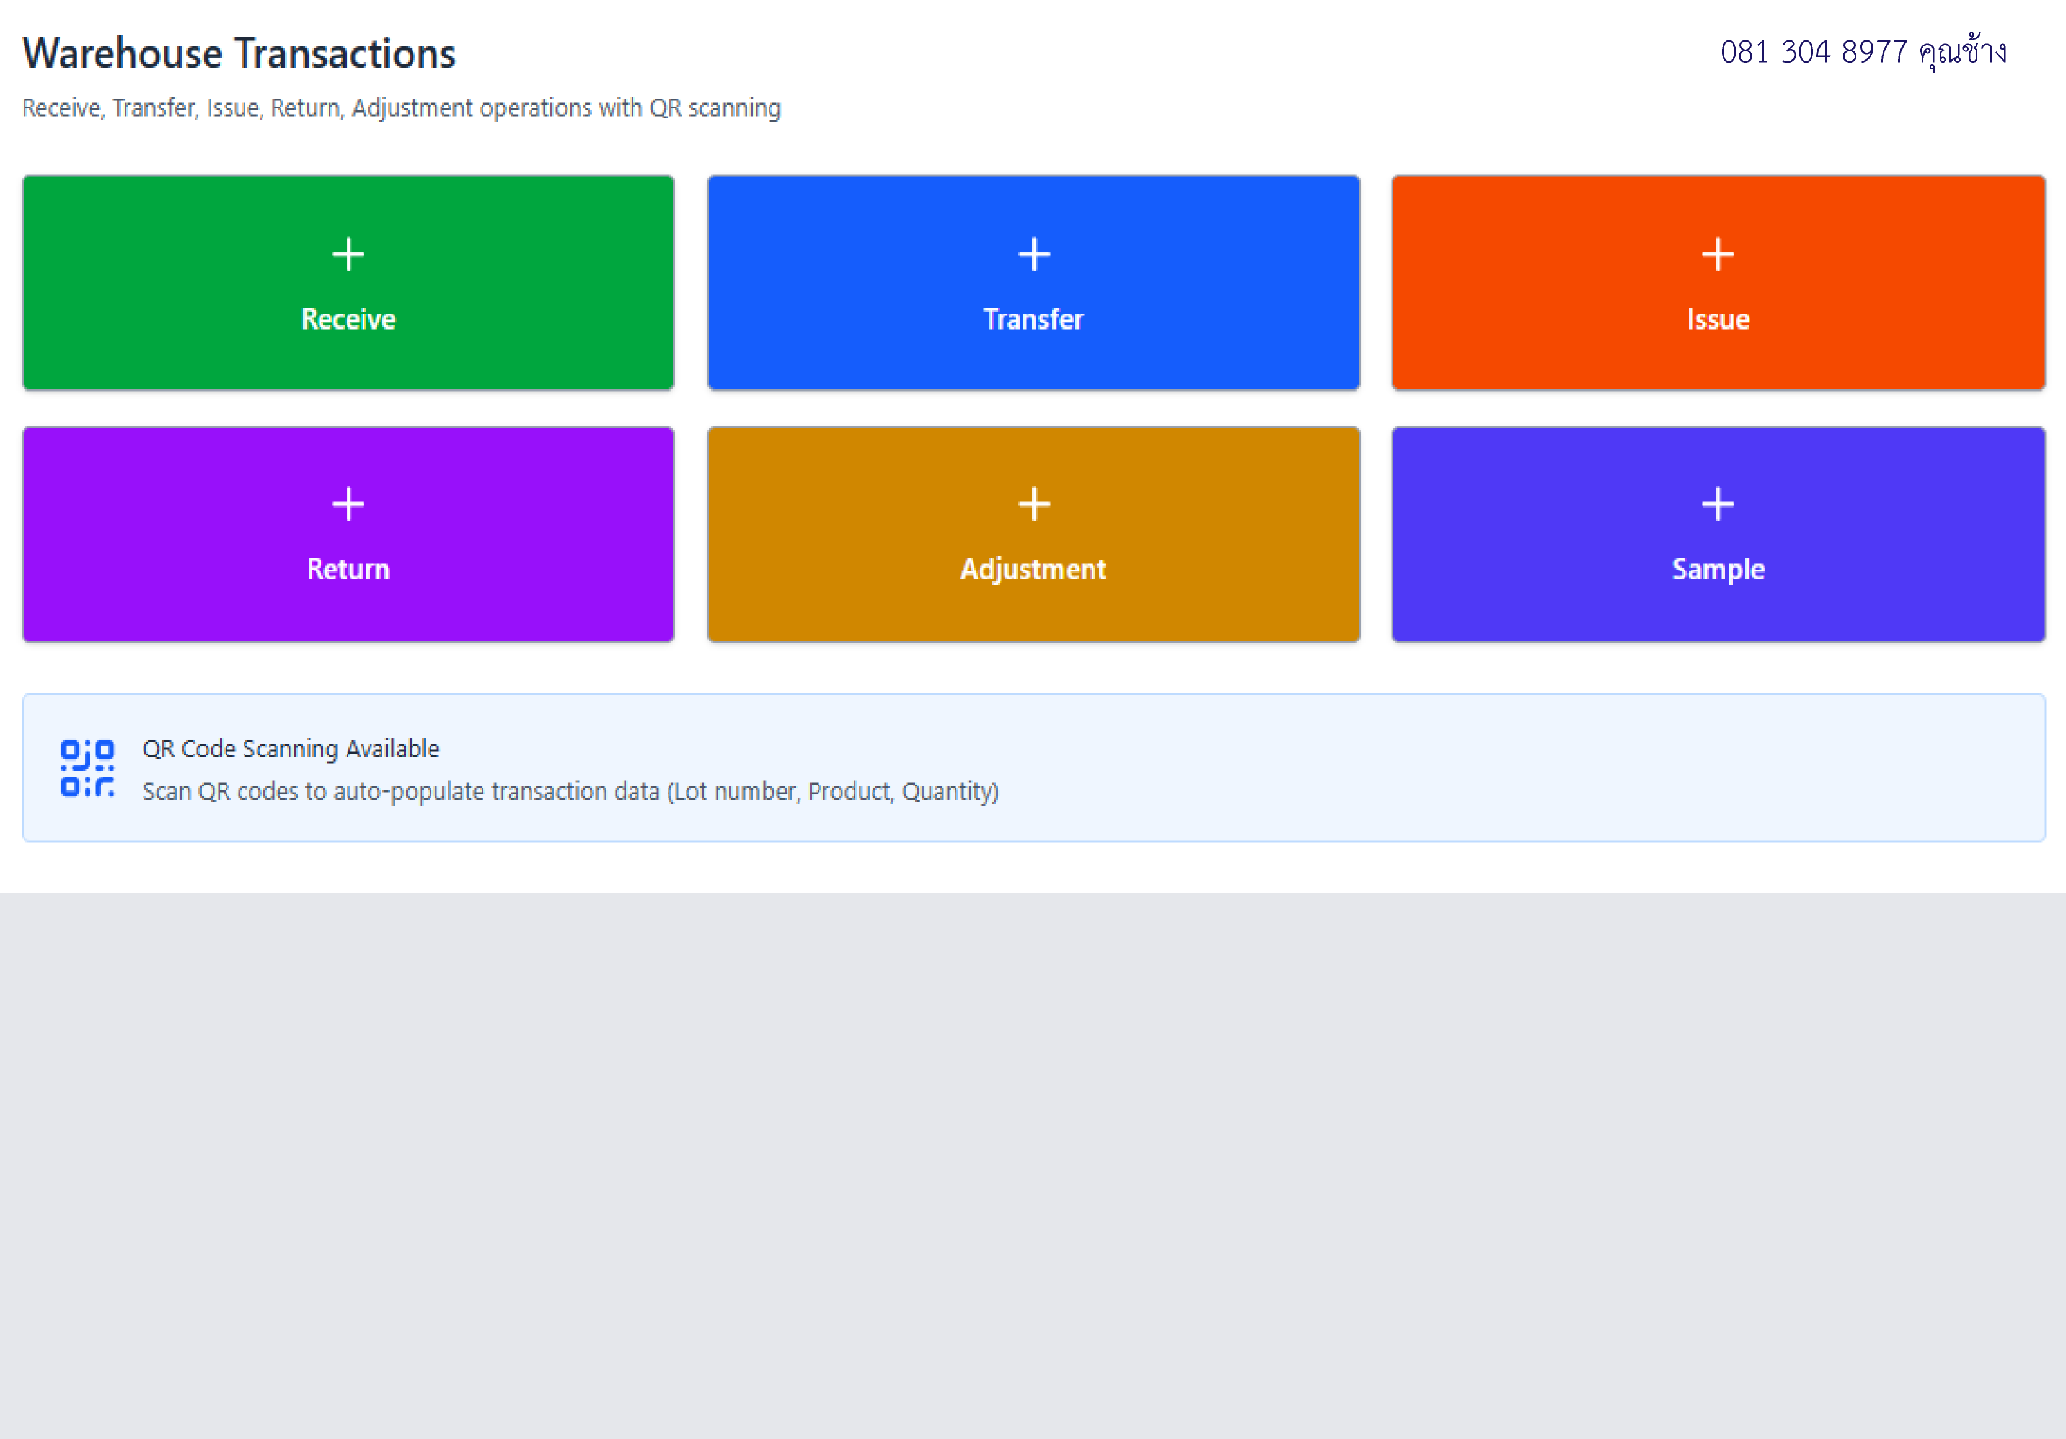This screenshot has width=2066, height=1439.
Task: Open Adjustment by its text label
Action: (x=1033, y=570)
